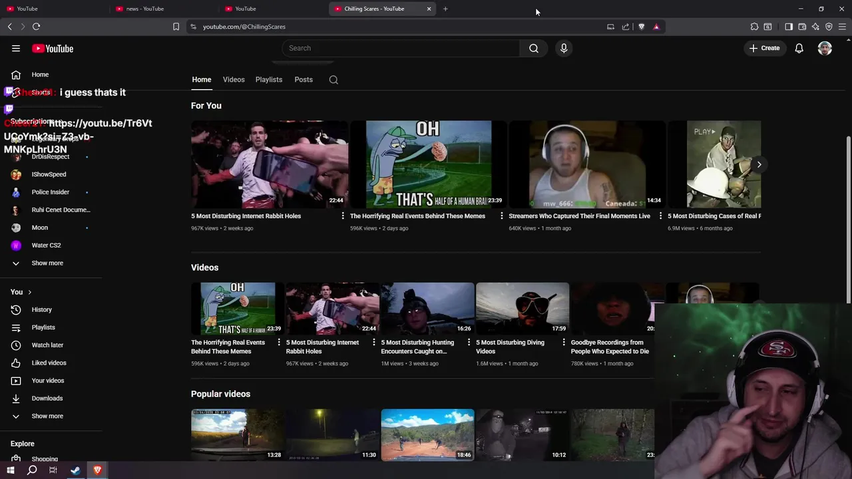The height and width of the screenshot is (479, 852).
Task: Open a new browser tab
Action: (445, 9)
